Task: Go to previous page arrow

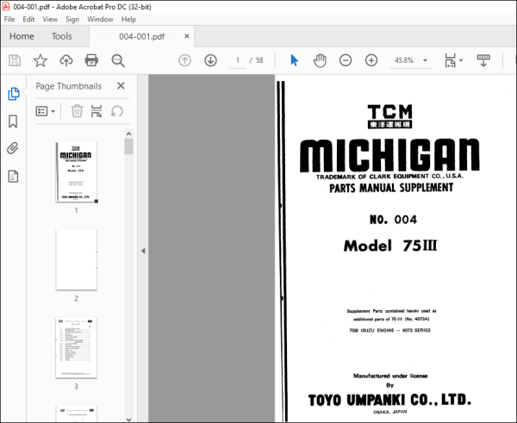Action: point(184,60)
